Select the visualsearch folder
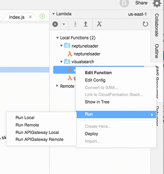The image size is (164, 174). [x=83, y=62]
